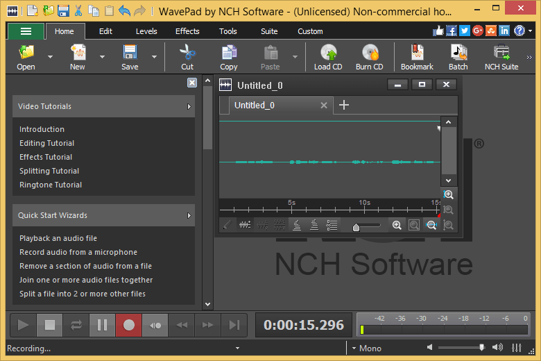This screenshot has height=361, width=541.
Task: Open Split a file into 2 or more files
Action: point(83,294)
